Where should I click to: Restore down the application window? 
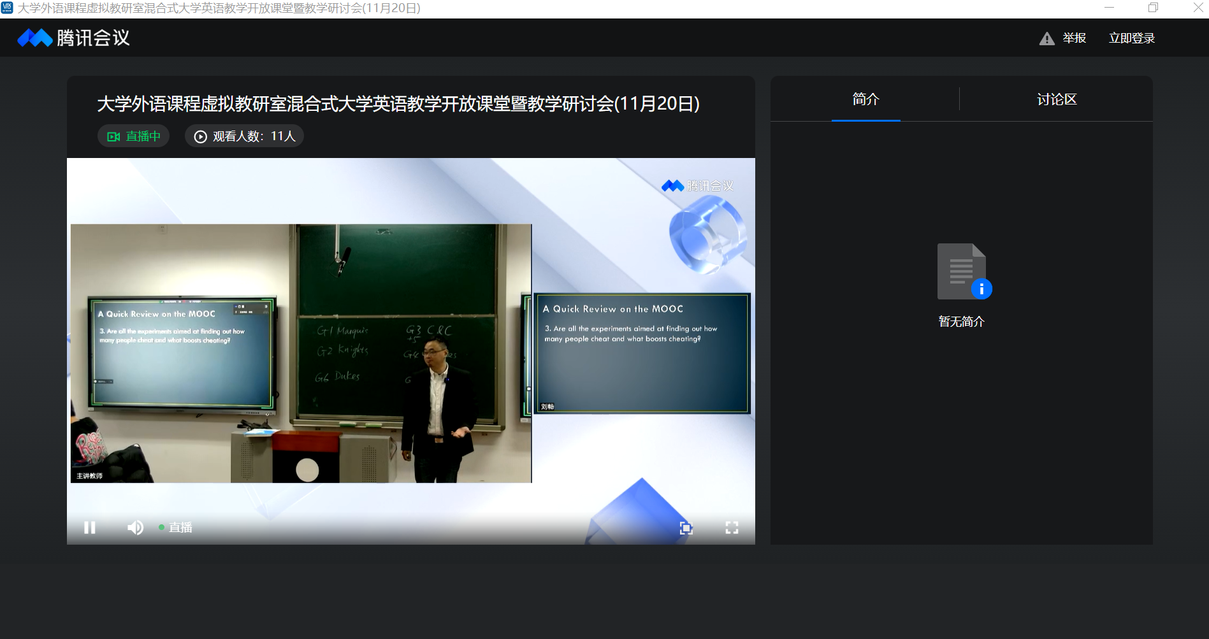1153,8
